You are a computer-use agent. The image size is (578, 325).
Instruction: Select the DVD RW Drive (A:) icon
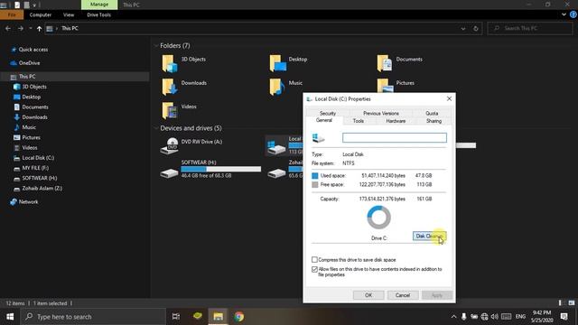click(170, 146)
